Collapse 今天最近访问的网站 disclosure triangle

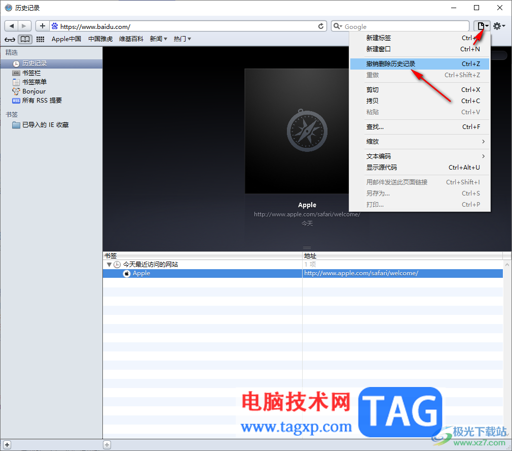109,264
